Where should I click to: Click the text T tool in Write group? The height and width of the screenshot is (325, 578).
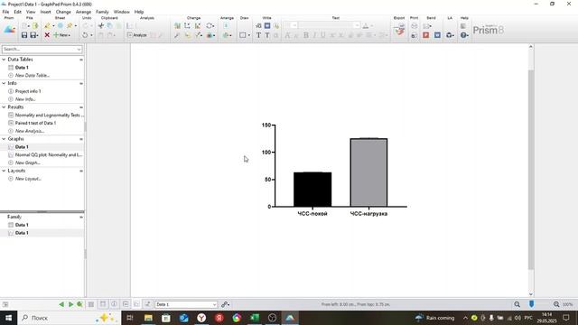click(258, 35)
